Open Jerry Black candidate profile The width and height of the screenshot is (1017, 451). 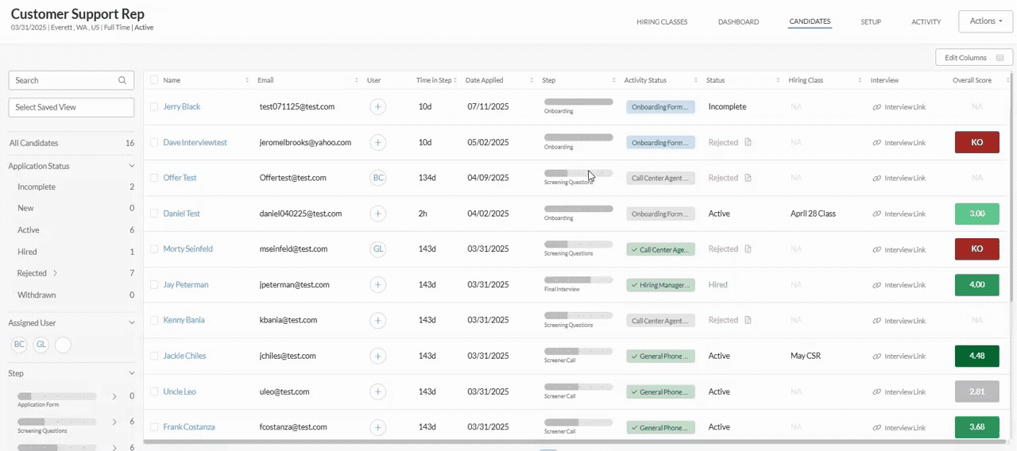(x=182, y=106)
